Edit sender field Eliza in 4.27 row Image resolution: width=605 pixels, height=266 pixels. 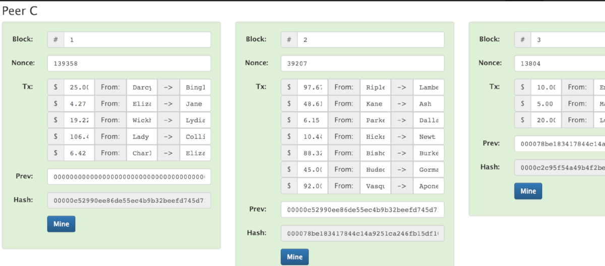click(142, 103)
